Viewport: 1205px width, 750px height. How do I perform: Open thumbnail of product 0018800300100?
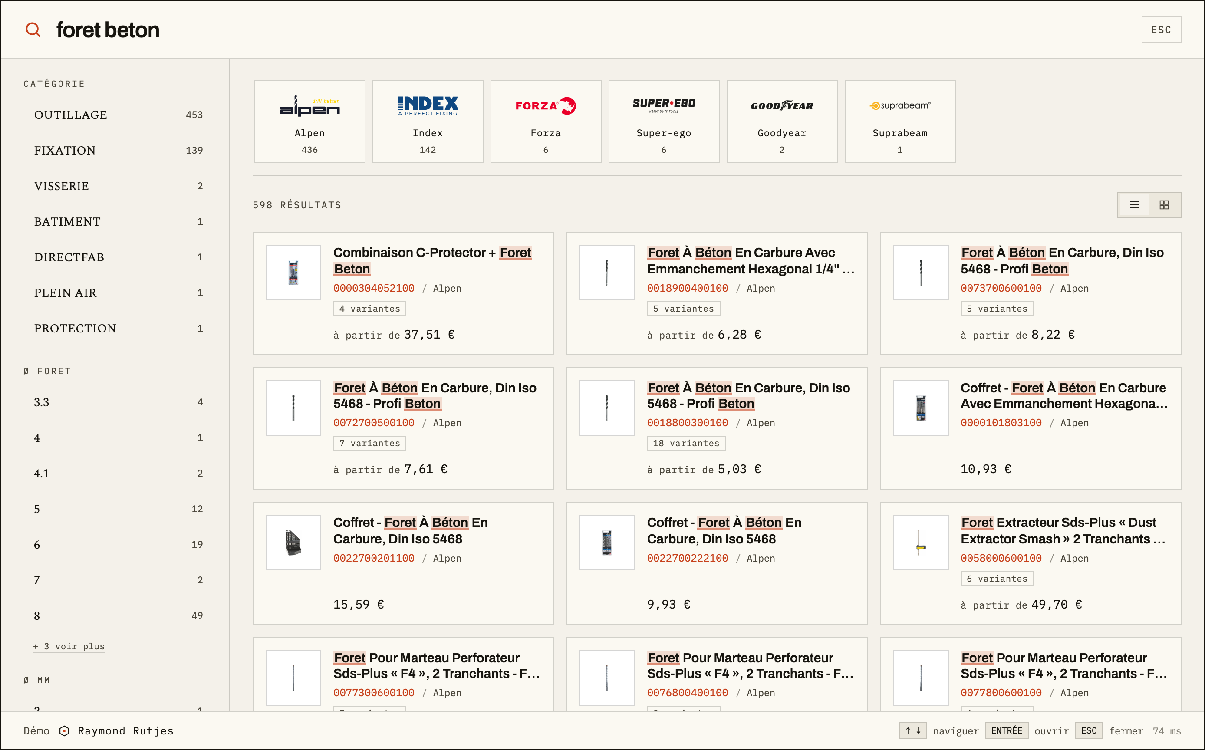(x=607, y=408)
